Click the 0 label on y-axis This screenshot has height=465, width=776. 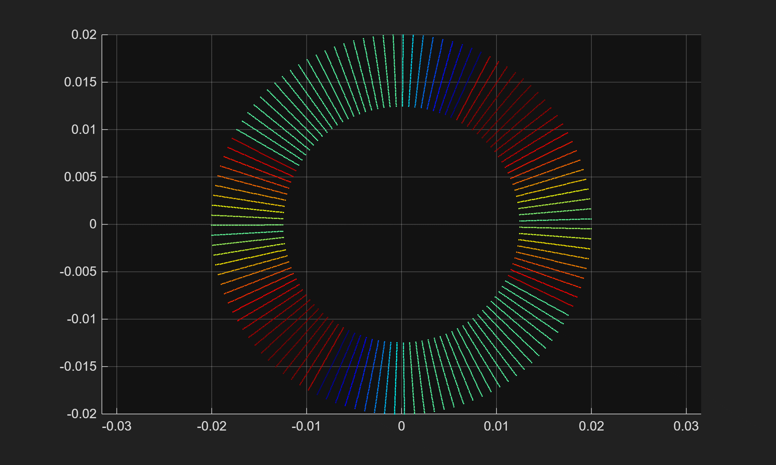pos(93,224)
